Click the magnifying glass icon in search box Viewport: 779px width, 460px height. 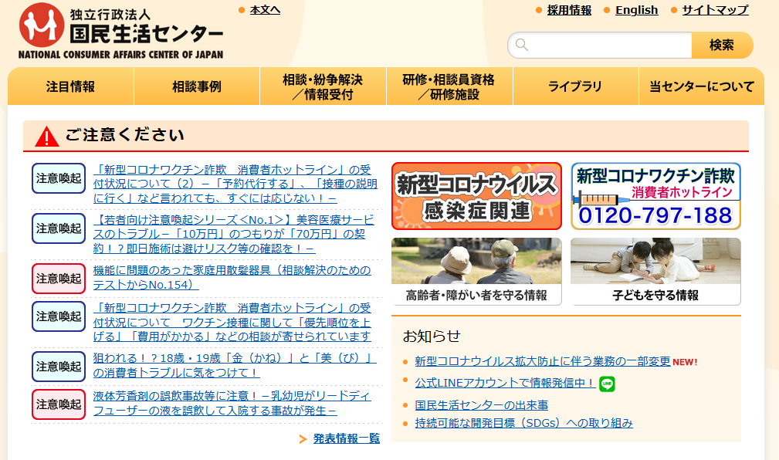coord(522,45)
